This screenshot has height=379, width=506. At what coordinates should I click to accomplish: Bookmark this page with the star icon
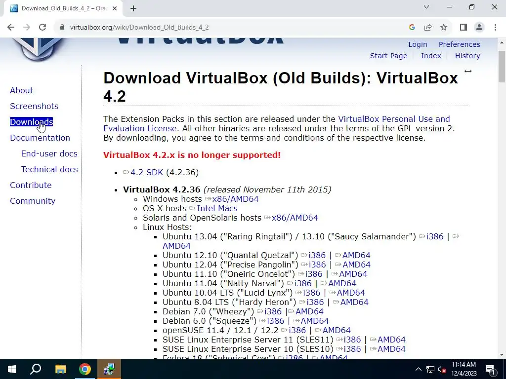point(444,28)
